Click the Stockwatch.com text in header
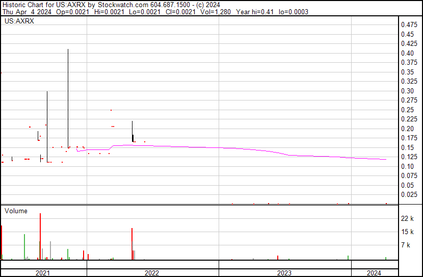 tap(123, 5)
